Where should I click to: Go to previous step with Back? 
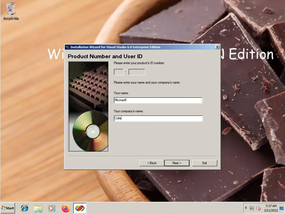(x=152, y=163)
